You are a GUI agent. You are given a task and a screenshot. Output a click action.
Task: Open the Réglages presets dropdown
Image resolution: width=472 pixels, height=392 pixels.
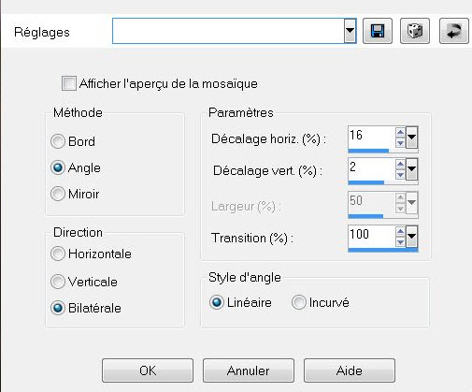350,31
